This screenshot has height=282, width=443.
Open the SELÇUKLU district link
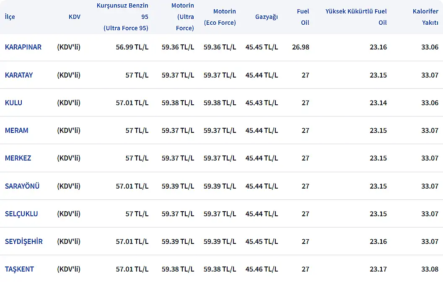(21, 214)
